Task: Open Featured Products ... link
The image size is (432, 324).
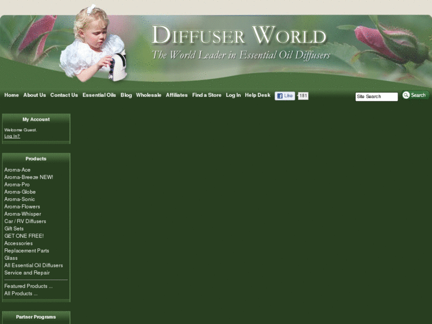Action: pyautogui.click(x=29, y=286)
